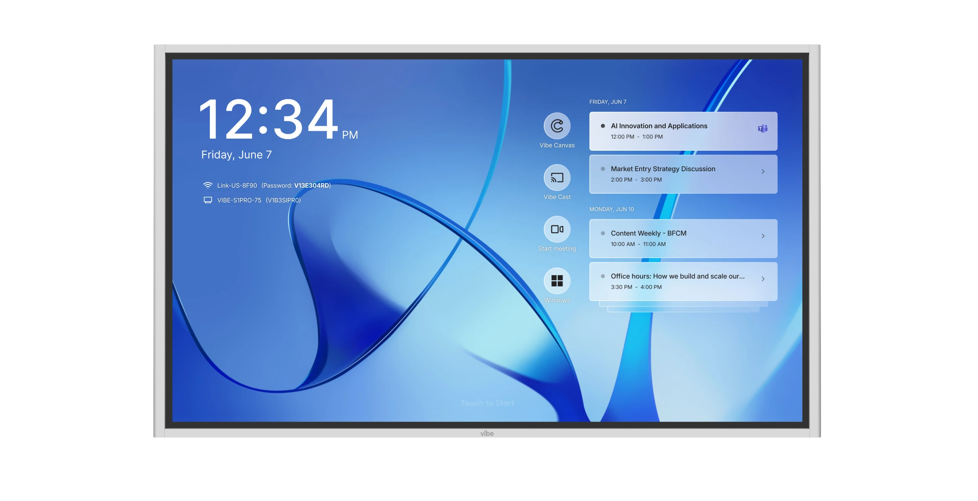The image size is (978, 501).
Task: Expand the Office hours meeting chevron
Action: (x=764, y=278)
